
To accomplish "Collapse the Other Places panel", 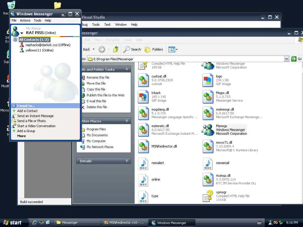I will click(127, 121).
